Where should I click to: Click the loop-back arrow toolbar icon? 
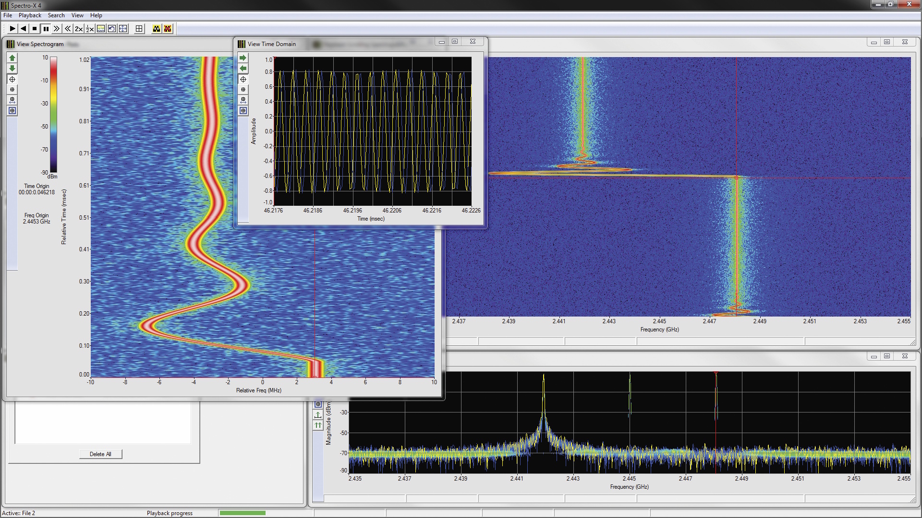click(112, 29)
